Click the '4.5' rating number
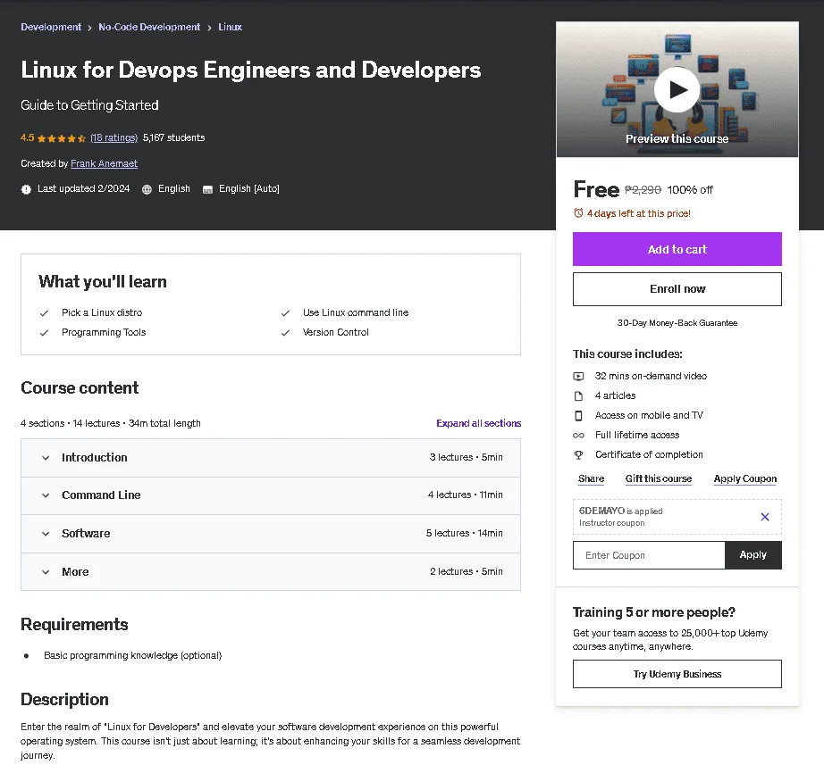Viewport: 824px width, 765px height. pyautogui.click(x=28, y=137)
